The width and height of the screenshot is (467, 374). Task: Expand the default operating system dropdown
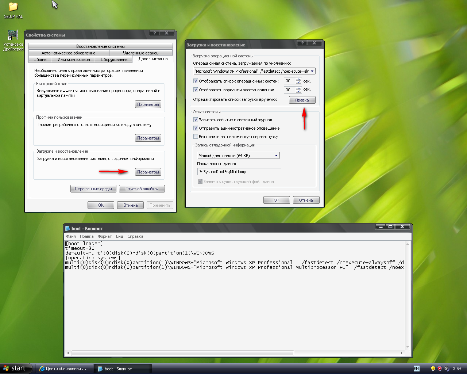point(312,71)
